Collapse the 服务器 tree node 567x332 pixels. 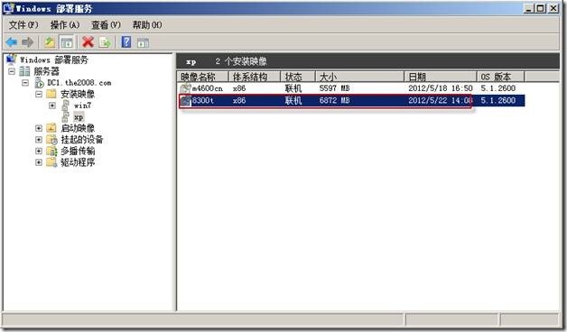(x=12, y=71)
